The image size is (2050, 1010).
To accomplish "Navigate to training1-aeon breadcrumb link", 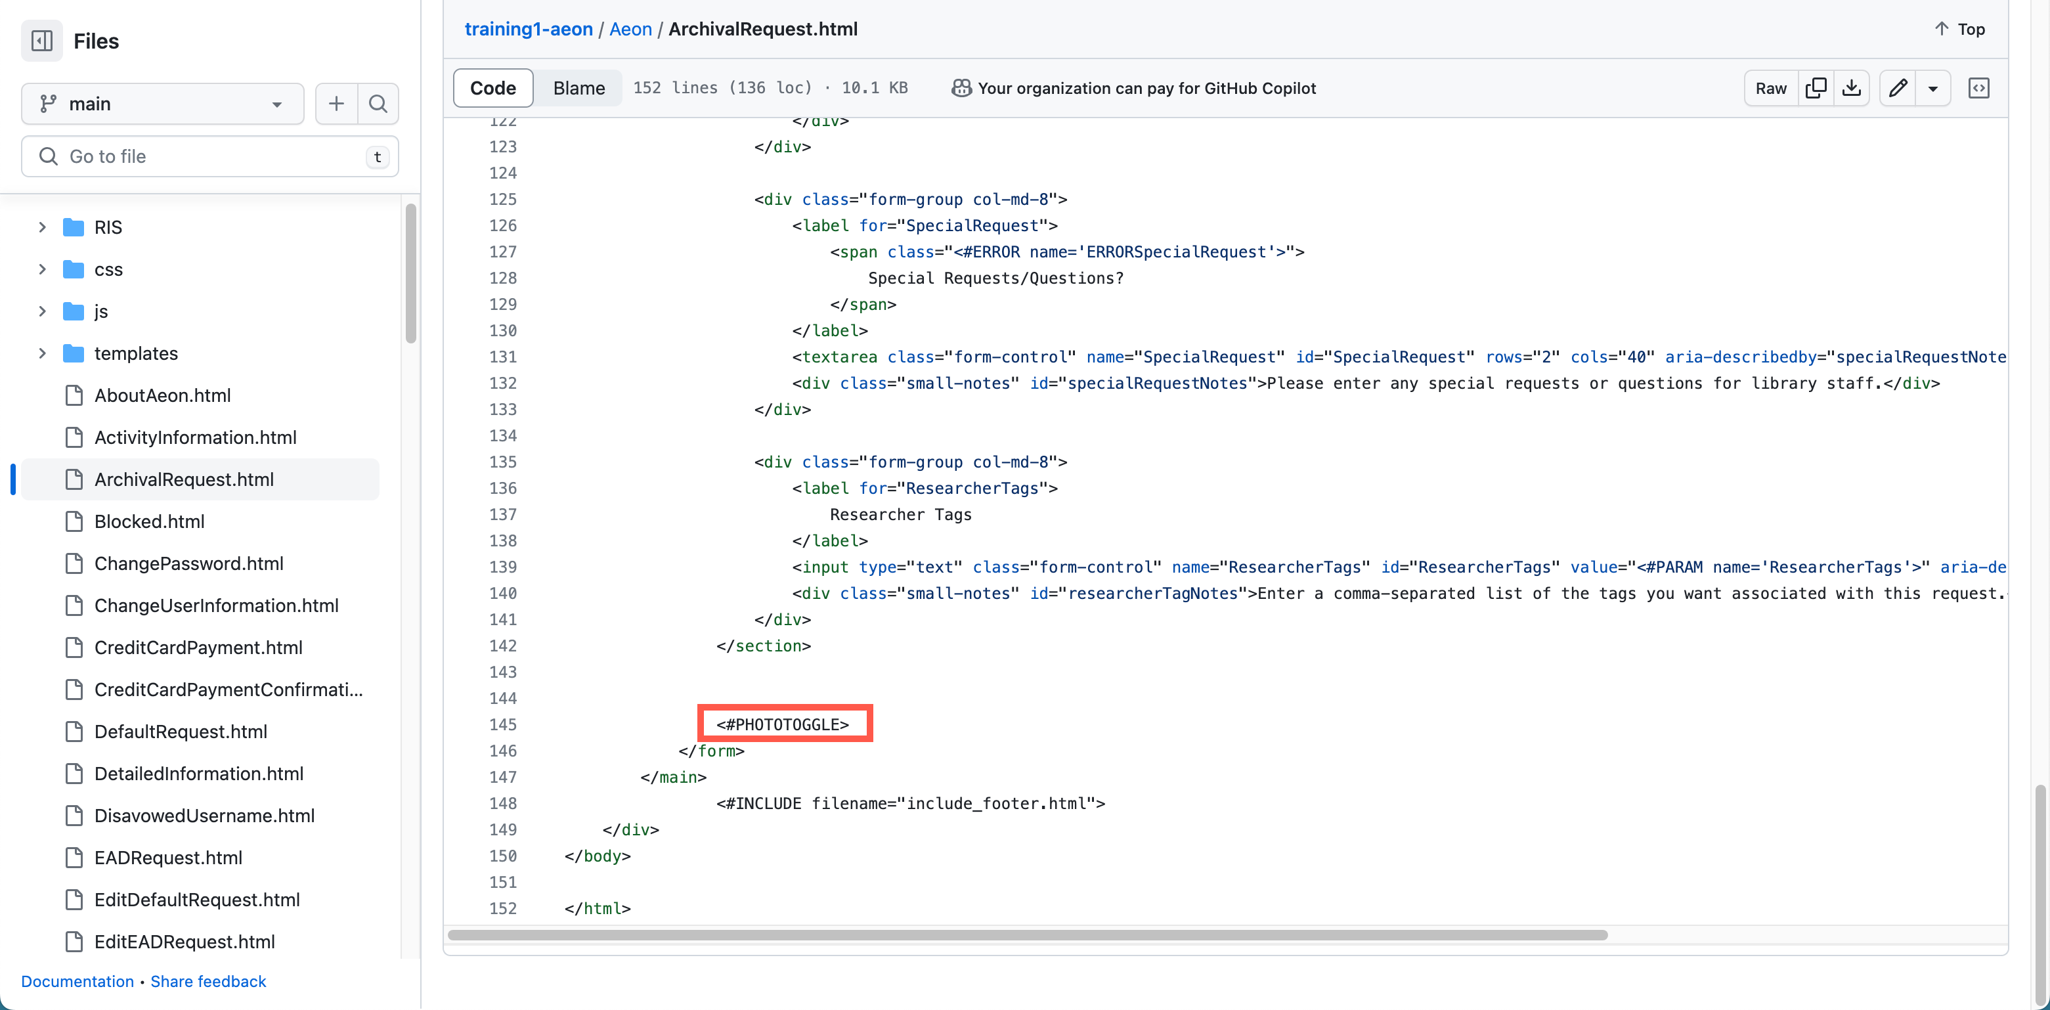I will 529,29.
